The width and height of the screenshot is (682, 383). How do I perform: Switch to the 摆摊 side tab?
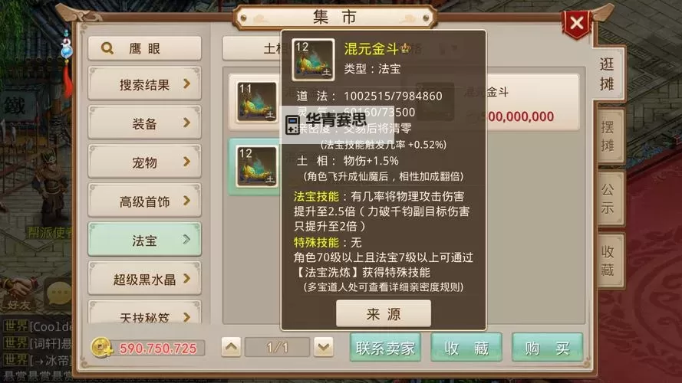pyautogui.click(x=608, y=136)
